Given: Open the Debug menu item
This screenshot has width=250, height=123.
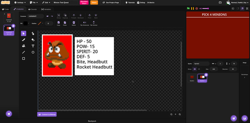Looking at the screenshot, I should click(x=141, y=2).
